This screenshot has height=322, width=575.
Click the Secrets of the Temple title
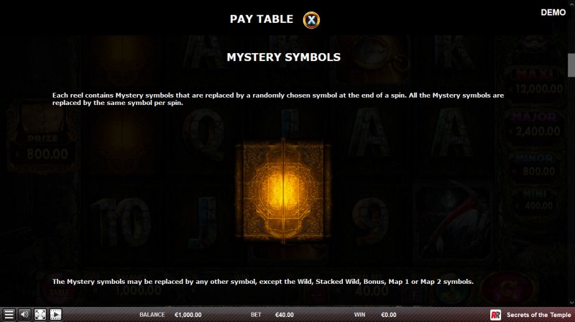(x=538, y=315)
